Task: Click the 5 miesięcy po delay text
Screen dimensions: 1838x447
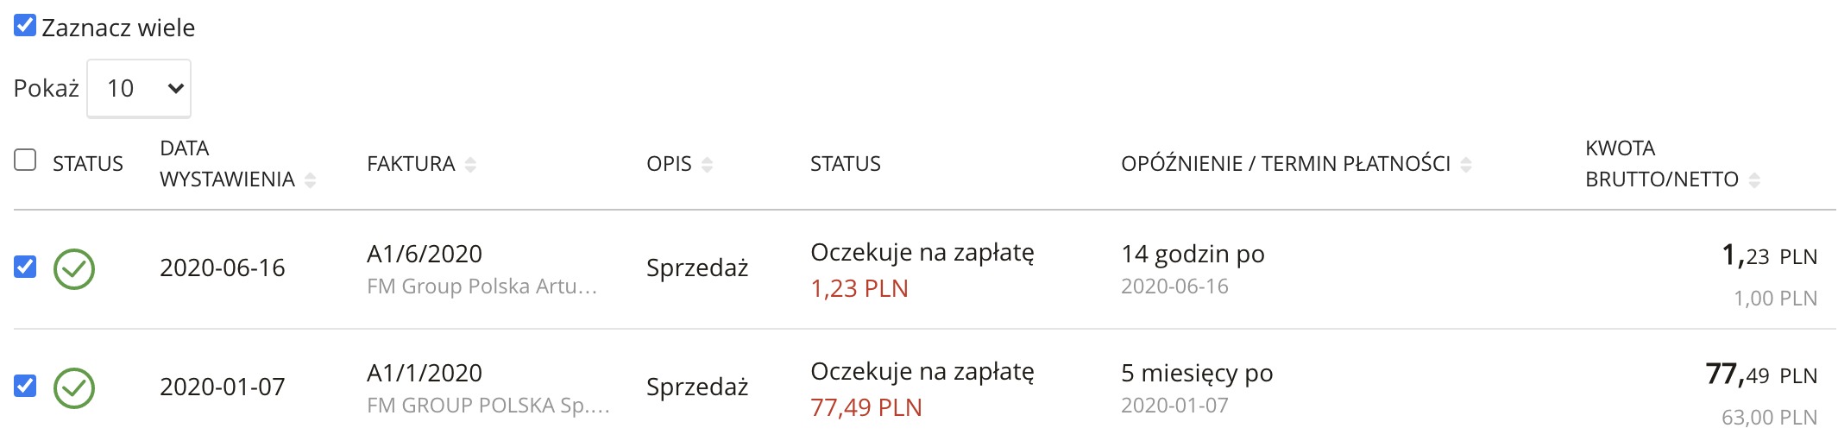Action: 1197,374
